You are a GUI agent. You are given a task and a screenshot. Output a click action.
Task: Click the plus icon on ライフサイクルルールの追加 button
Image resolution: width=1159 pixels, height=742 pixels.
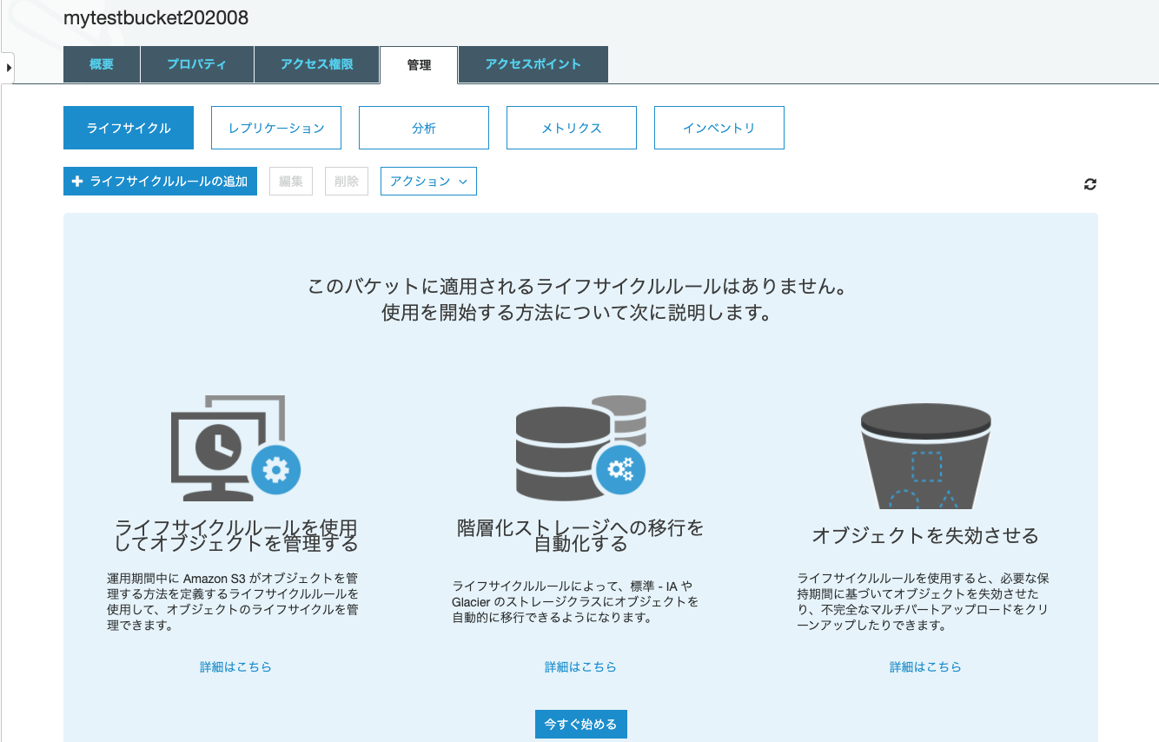click(x=76, y=181)
